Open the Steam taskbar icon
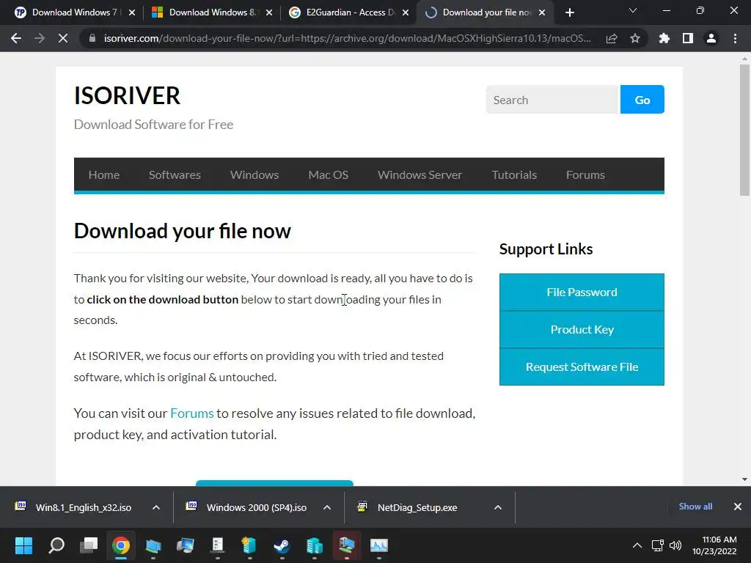 click(282, 545)
